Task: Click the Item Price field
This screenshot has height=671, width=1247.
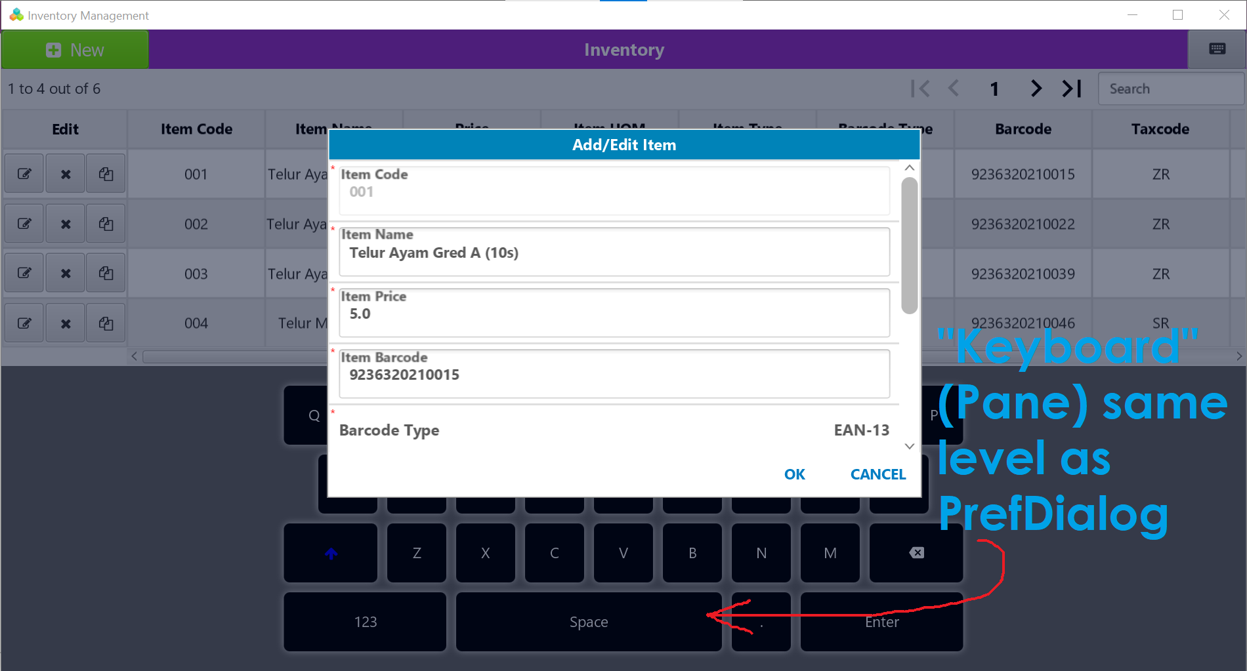Action: pos(614,313)
